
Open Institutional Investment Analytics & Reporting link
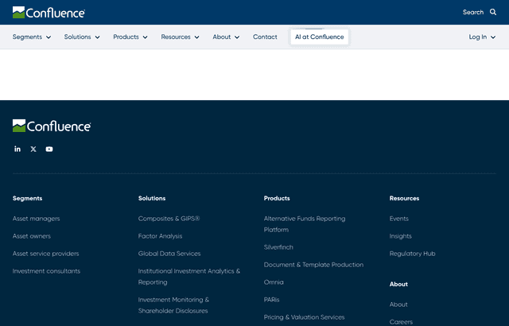(189, 277)
